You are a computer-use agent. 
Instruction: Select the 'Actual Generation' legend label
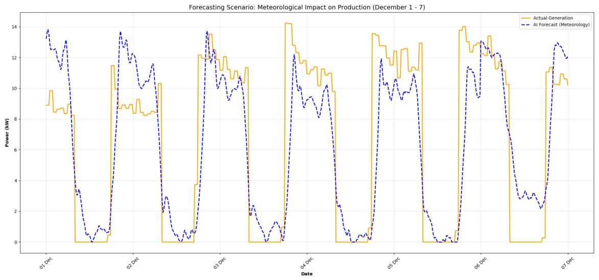(x=553, y=18)
